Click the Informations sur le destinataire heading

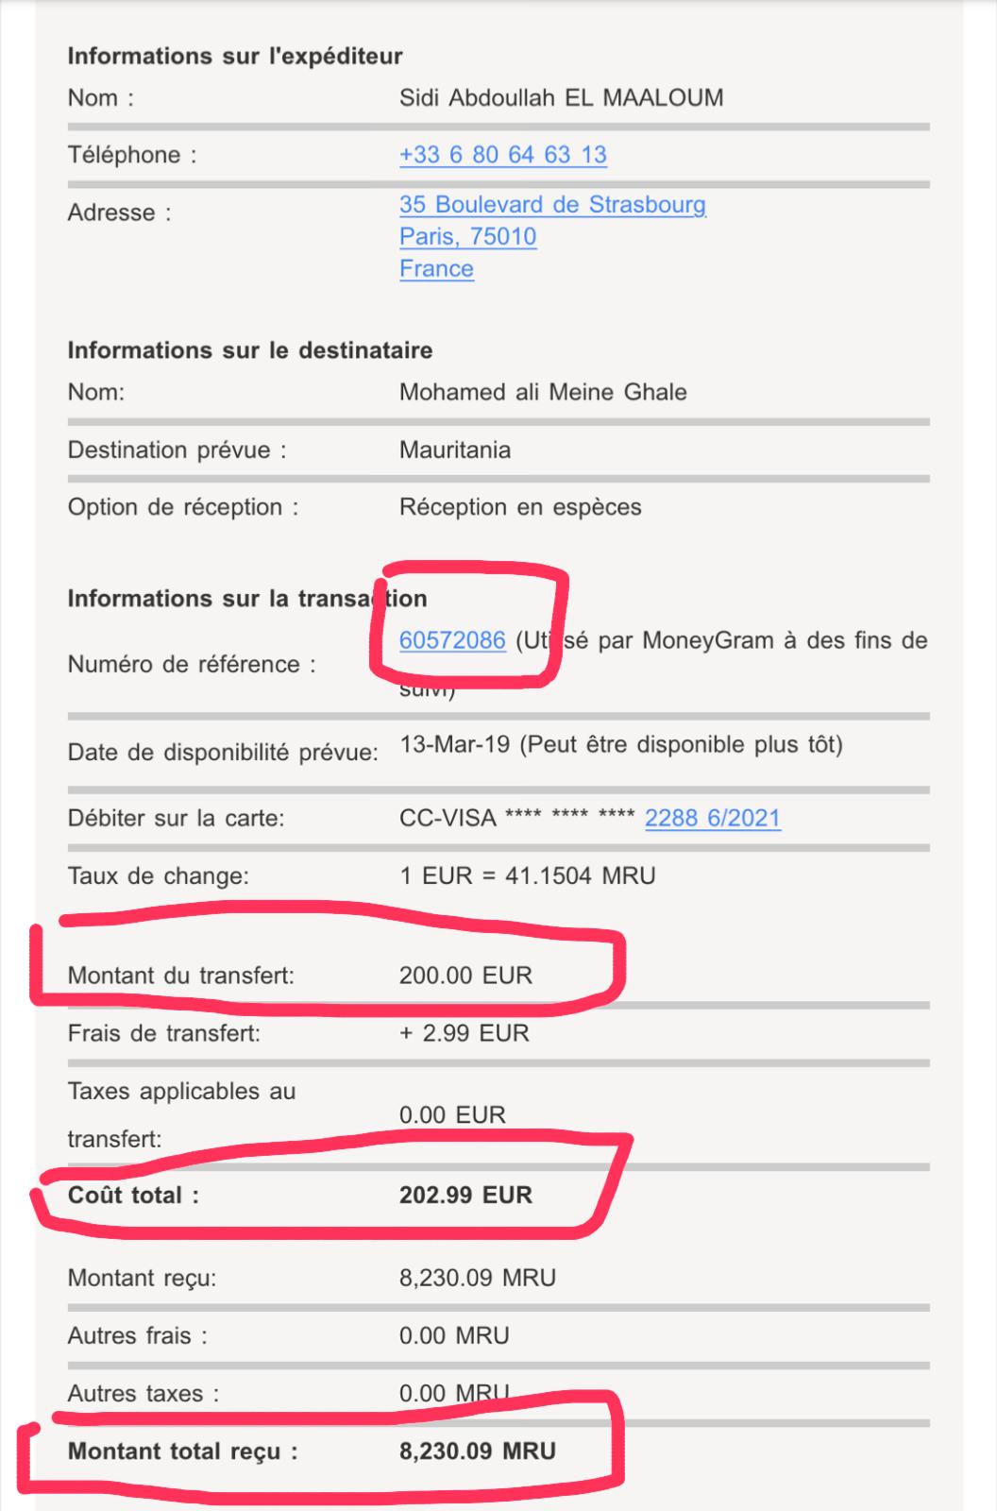click(x=250, y=350)
